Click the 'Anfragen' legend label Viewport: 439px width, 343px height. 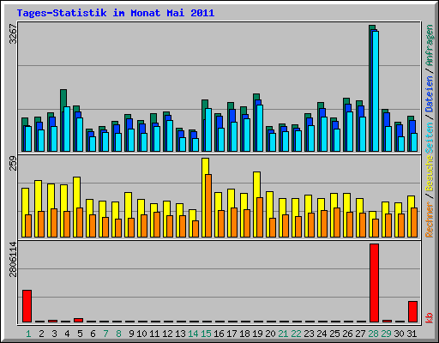point(430,45)
